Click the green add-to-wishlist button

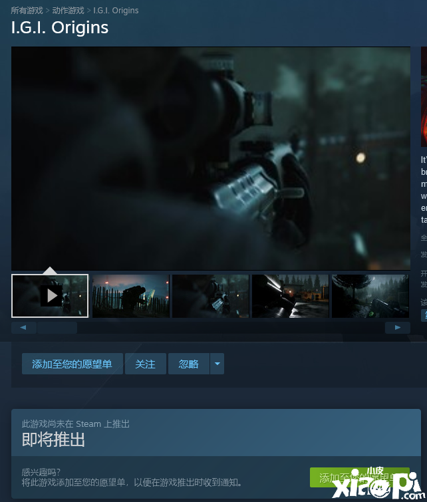pyautogui.click(x=360, y=477)
